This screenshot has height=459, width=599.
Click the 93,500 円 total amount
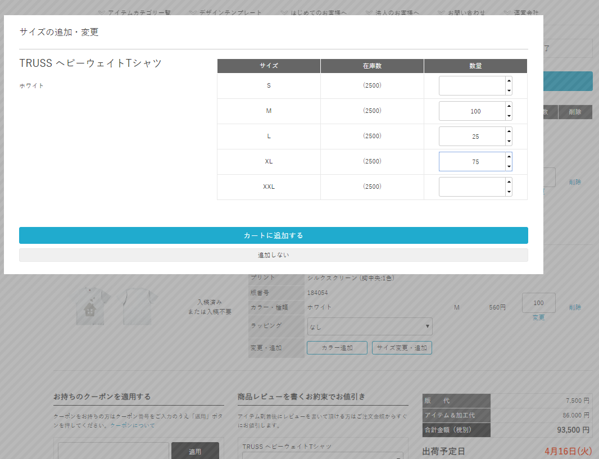click(573, 430)
